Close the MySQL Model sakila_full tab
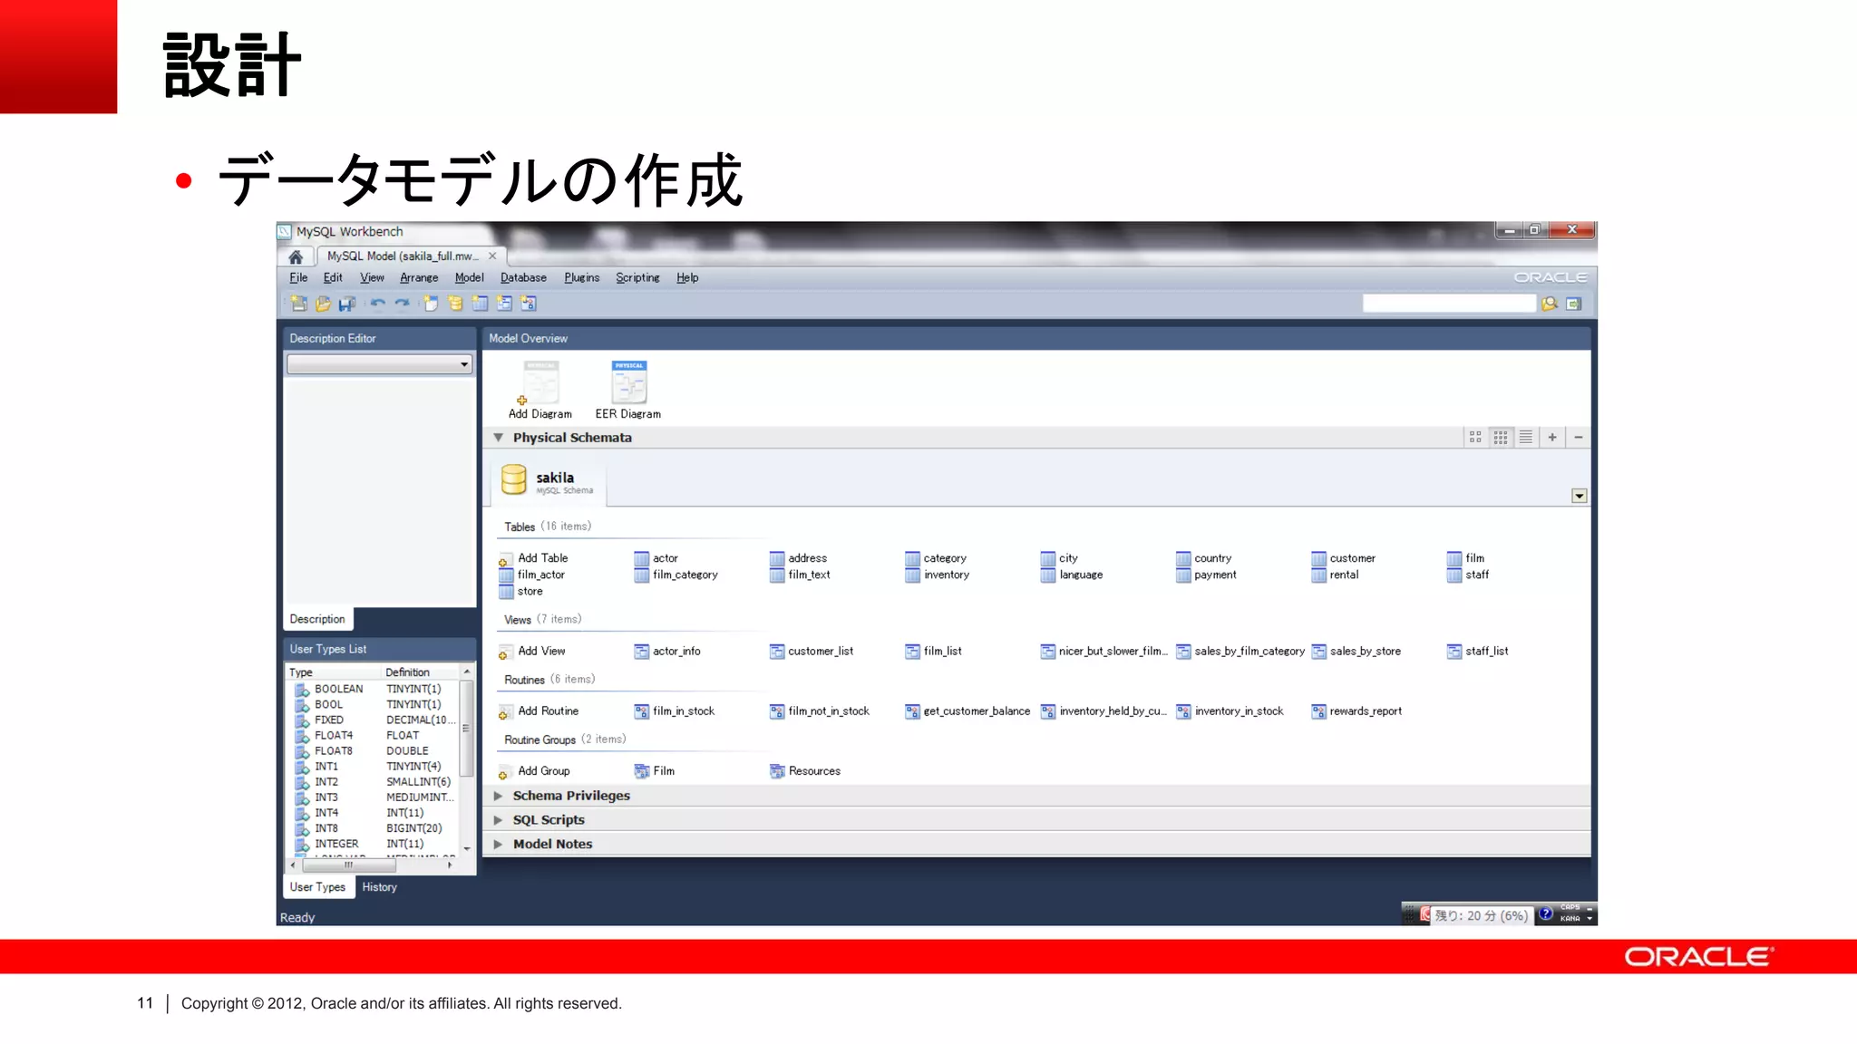The image size is (1857, 1044). (492, 256)
